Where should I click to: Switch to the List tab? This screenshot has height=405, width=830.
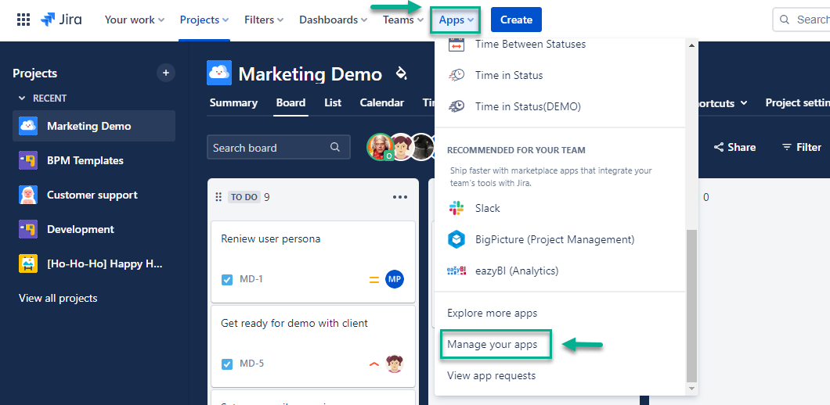[x=333, y=102]
